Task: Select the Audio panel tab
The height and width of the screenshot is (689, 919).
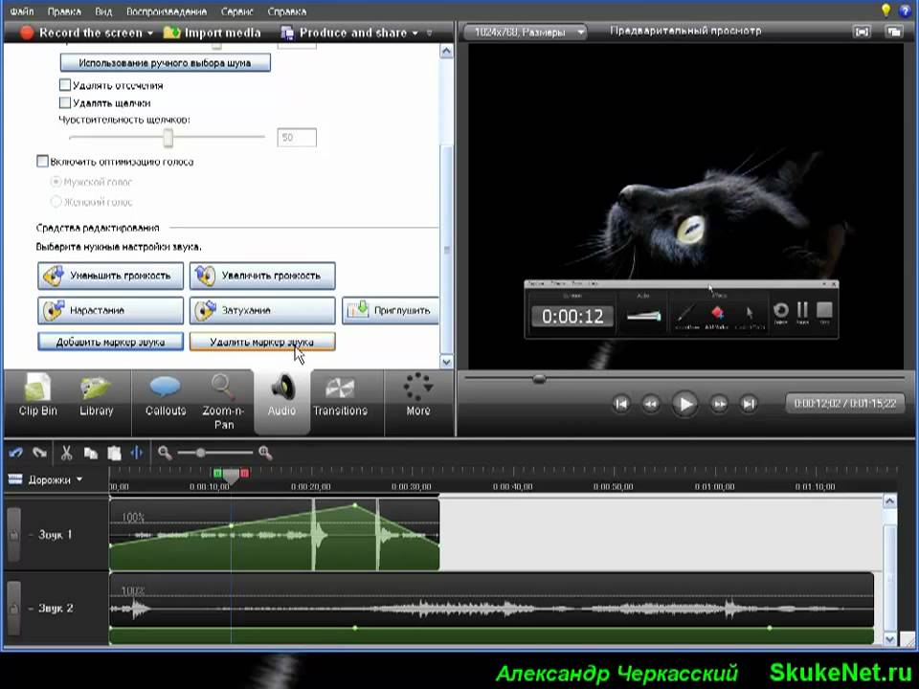Action: tap(281, 401)
